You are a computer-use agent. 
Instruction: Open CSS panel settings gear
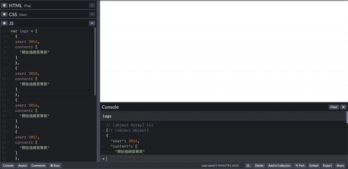point(4,14)
